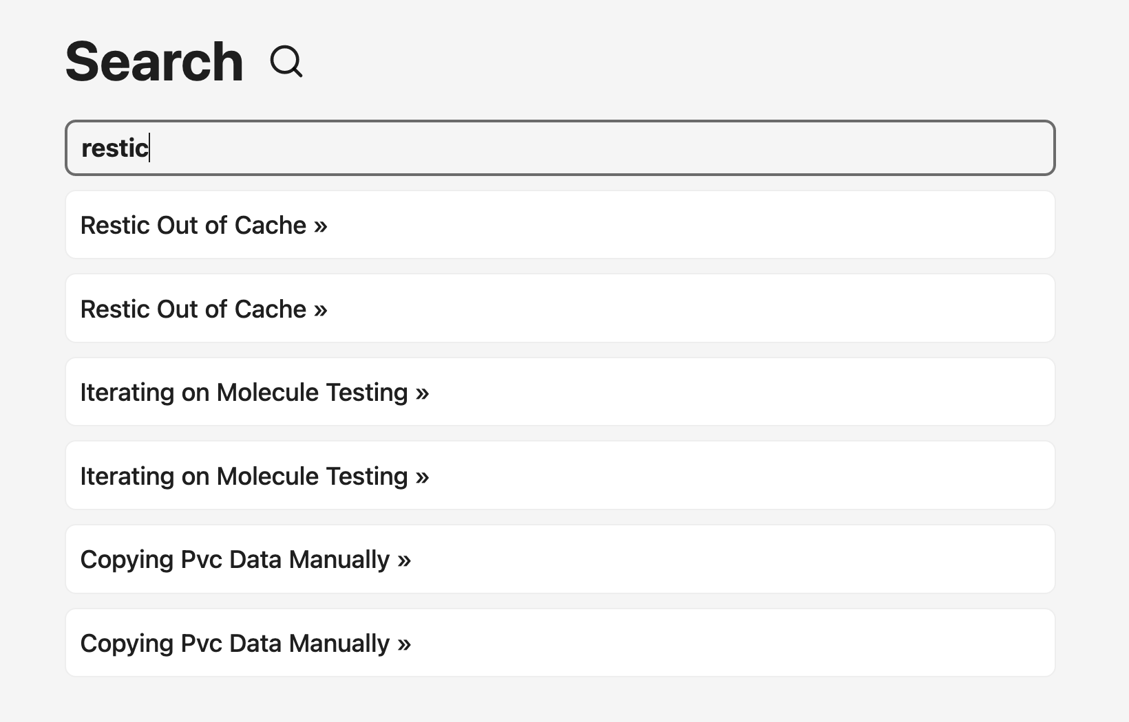The width and height of the screenshot is (1129, 722).
Task: Click the Search page heading
Action: point(153,62)
